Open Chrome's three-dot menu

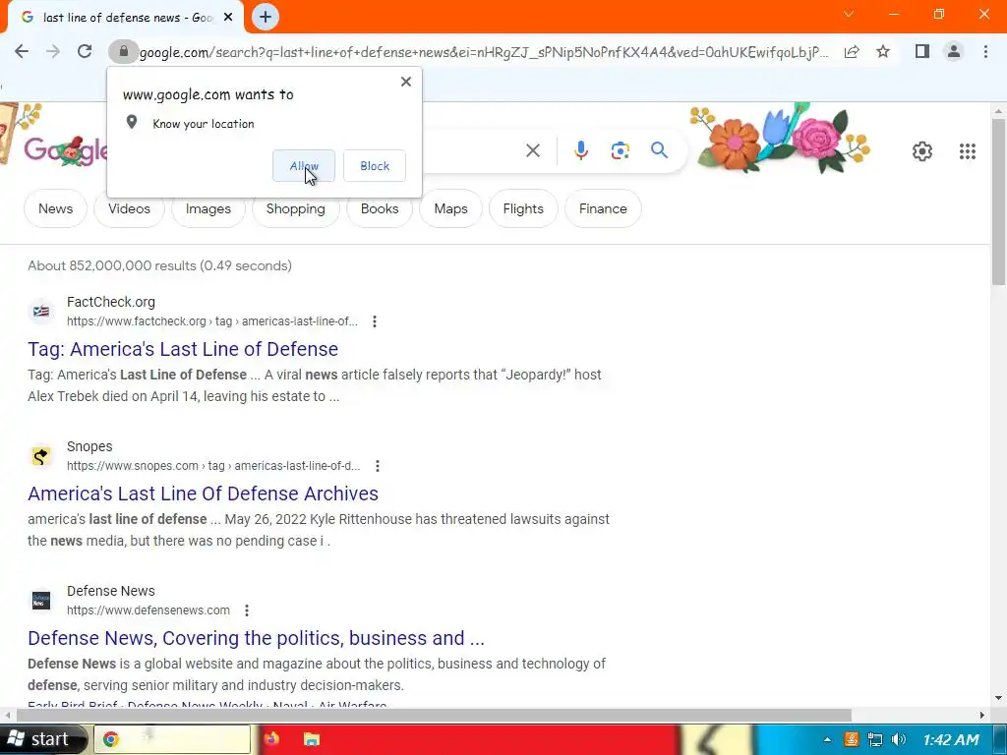pos(985,51)
